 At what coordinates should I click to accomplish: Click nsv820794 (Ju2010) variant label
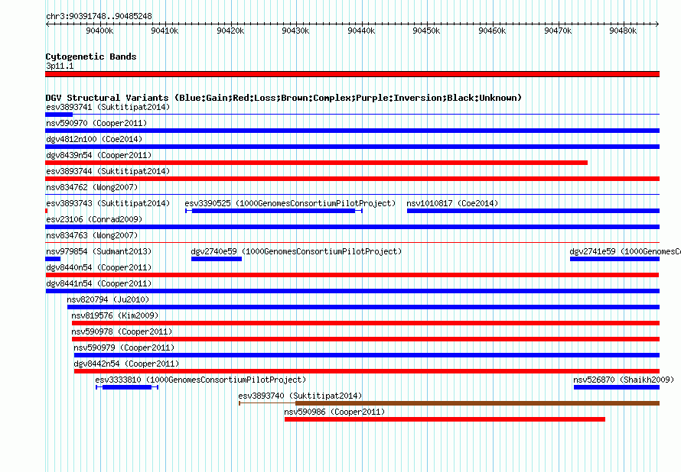108,299
